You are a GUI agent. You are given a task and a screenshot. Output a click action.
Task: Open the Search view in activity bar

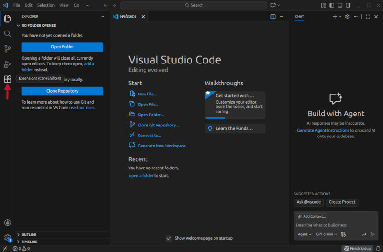point(7,34)
